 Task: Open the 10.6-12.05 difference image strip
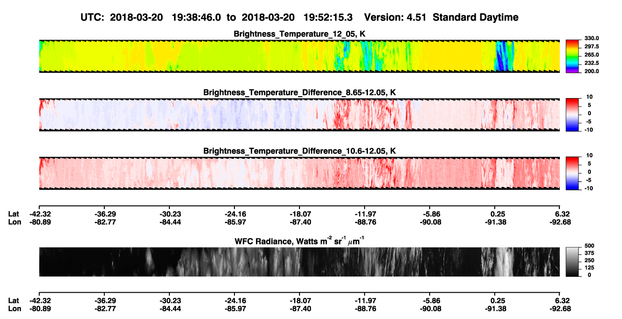[x=300, y=173]
